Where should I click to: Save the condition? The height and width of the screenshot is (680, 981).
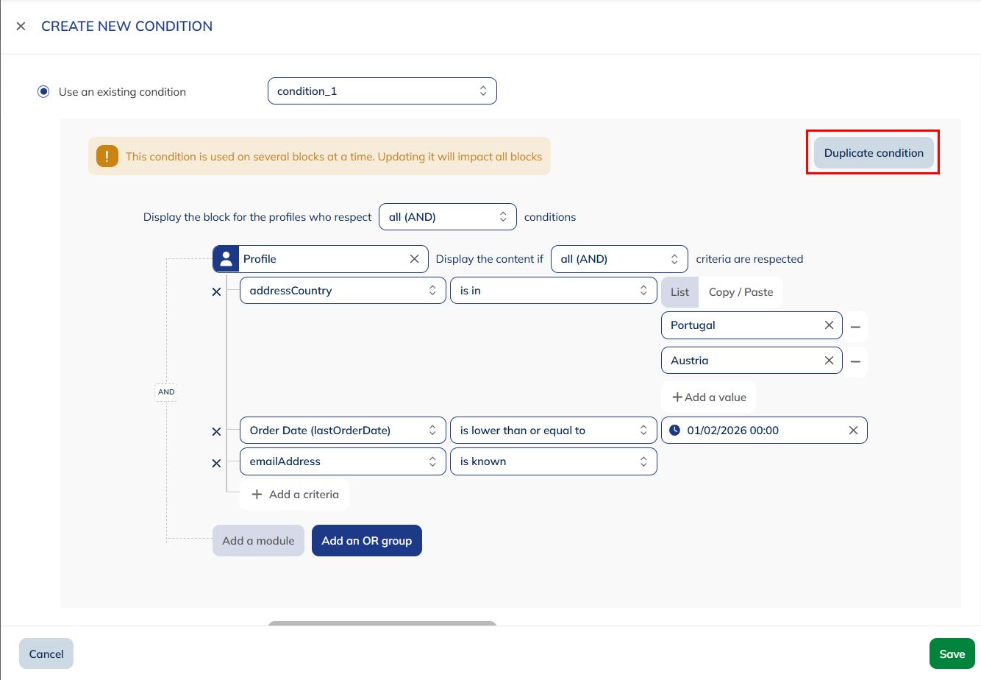point(952,654)
